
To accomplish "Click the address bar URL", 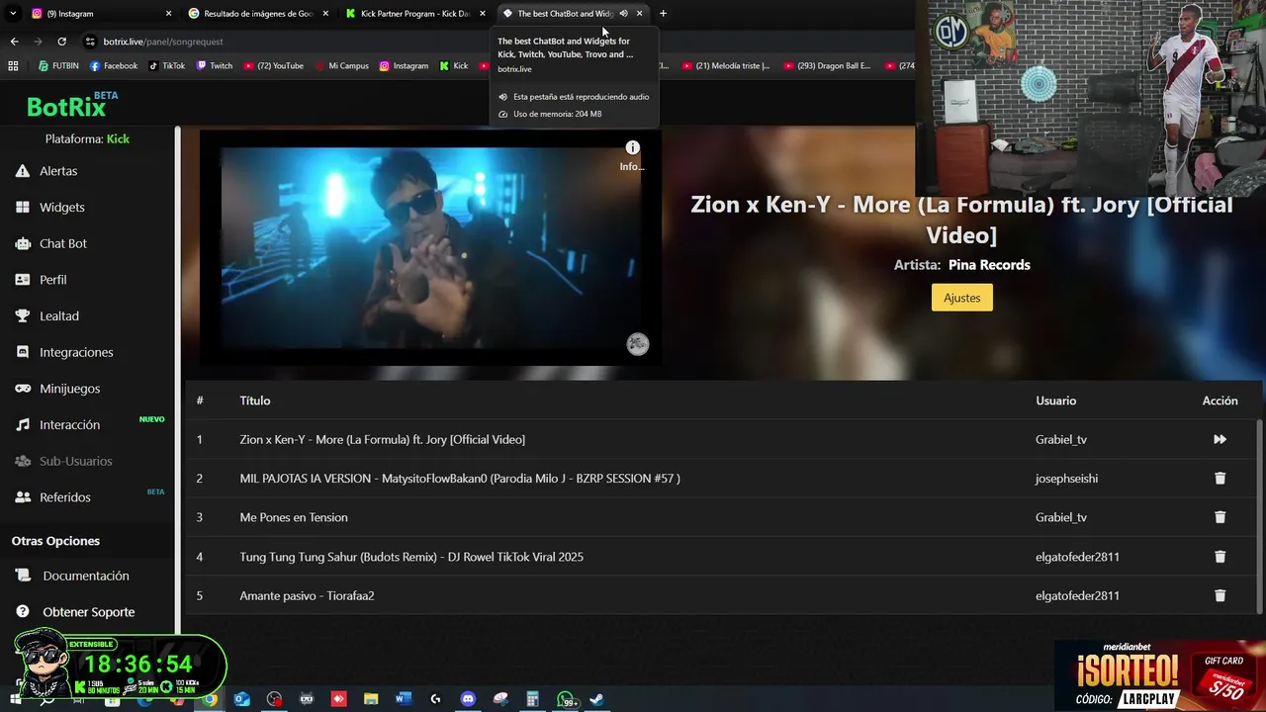I will (163, 42).
